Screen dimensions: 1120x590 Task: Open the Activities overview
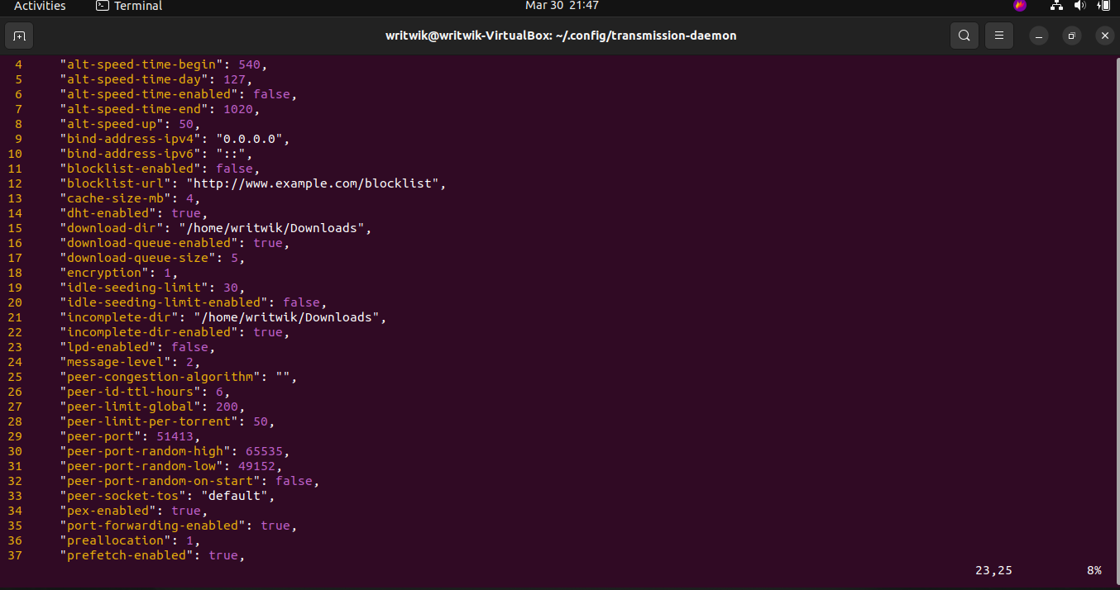coord(40,6)
